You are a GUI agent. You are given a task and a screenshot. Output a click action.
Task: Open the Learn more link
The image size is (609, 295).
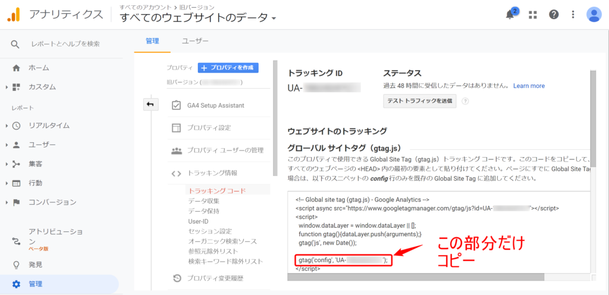click(529, 86)
